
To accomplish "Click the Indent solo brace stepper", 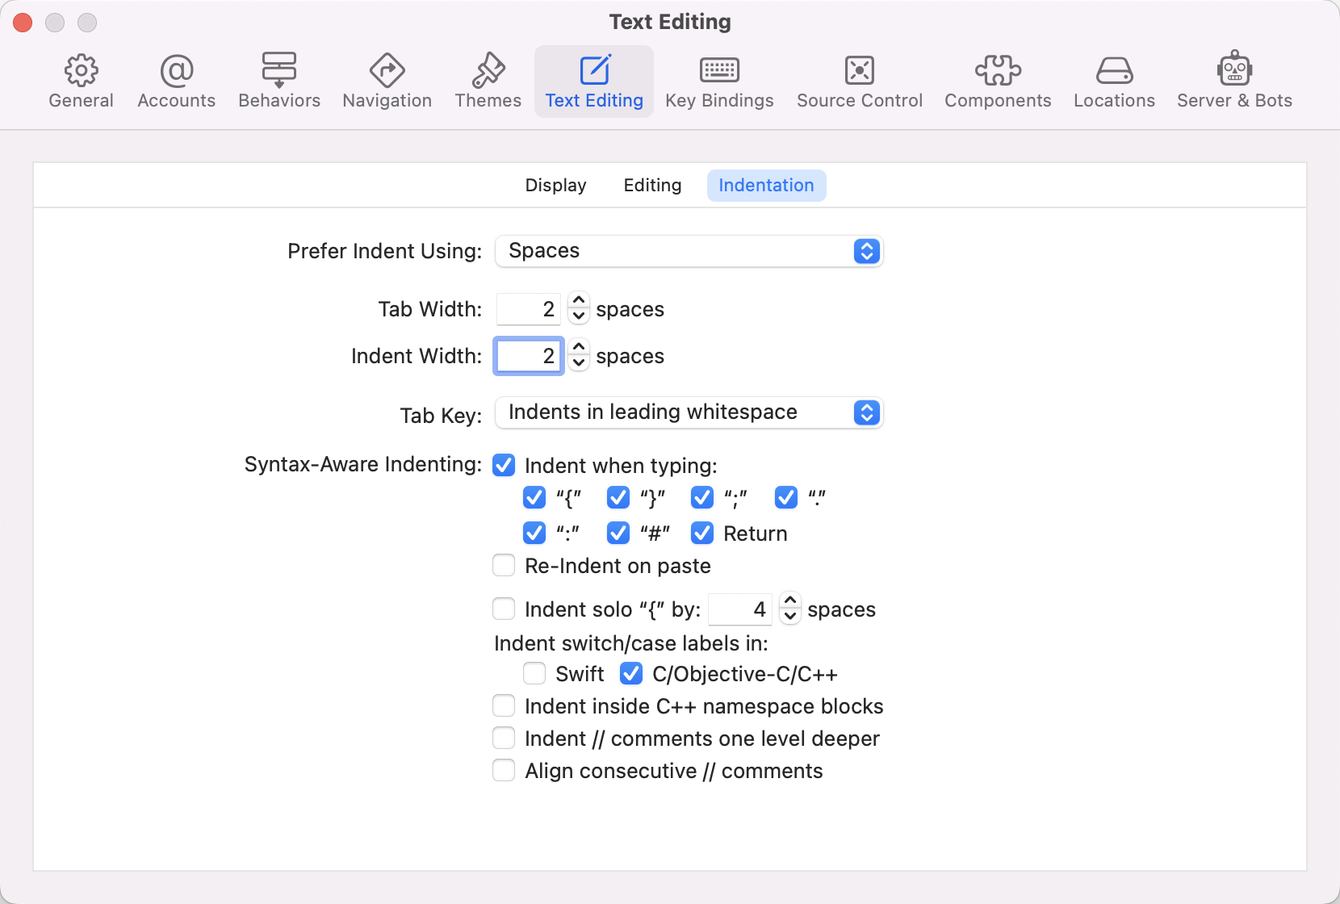I will [x=790, y=609].
